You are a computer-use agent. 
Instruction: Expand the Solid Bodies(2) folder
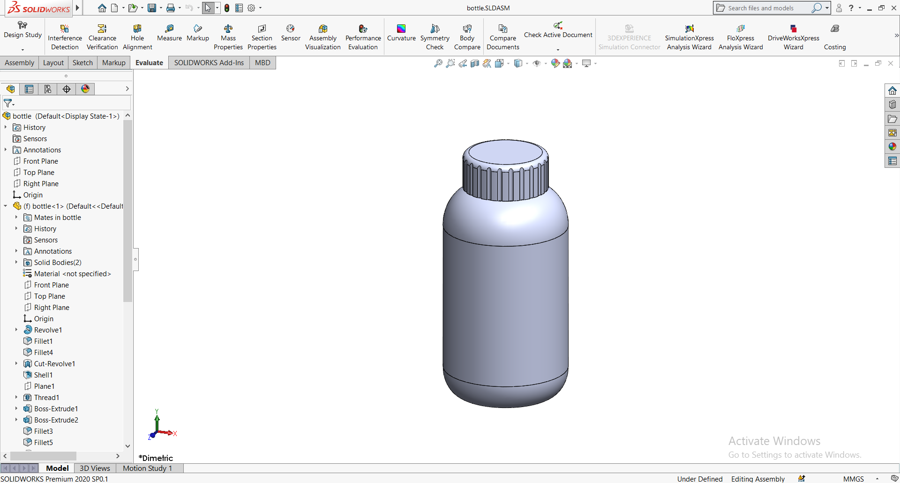(x=16, y=263)
